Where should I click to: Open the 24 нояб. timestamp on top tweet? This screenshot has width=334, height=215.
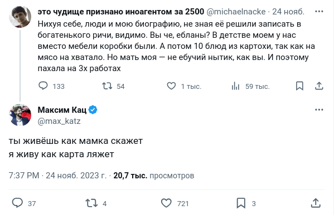tap(288, 12)
